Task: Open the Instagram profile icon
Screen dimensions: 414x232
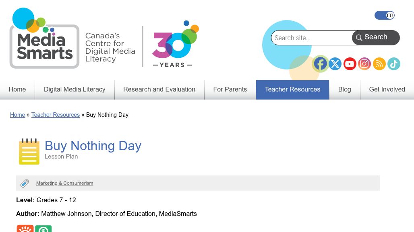Action: point(364,64)
